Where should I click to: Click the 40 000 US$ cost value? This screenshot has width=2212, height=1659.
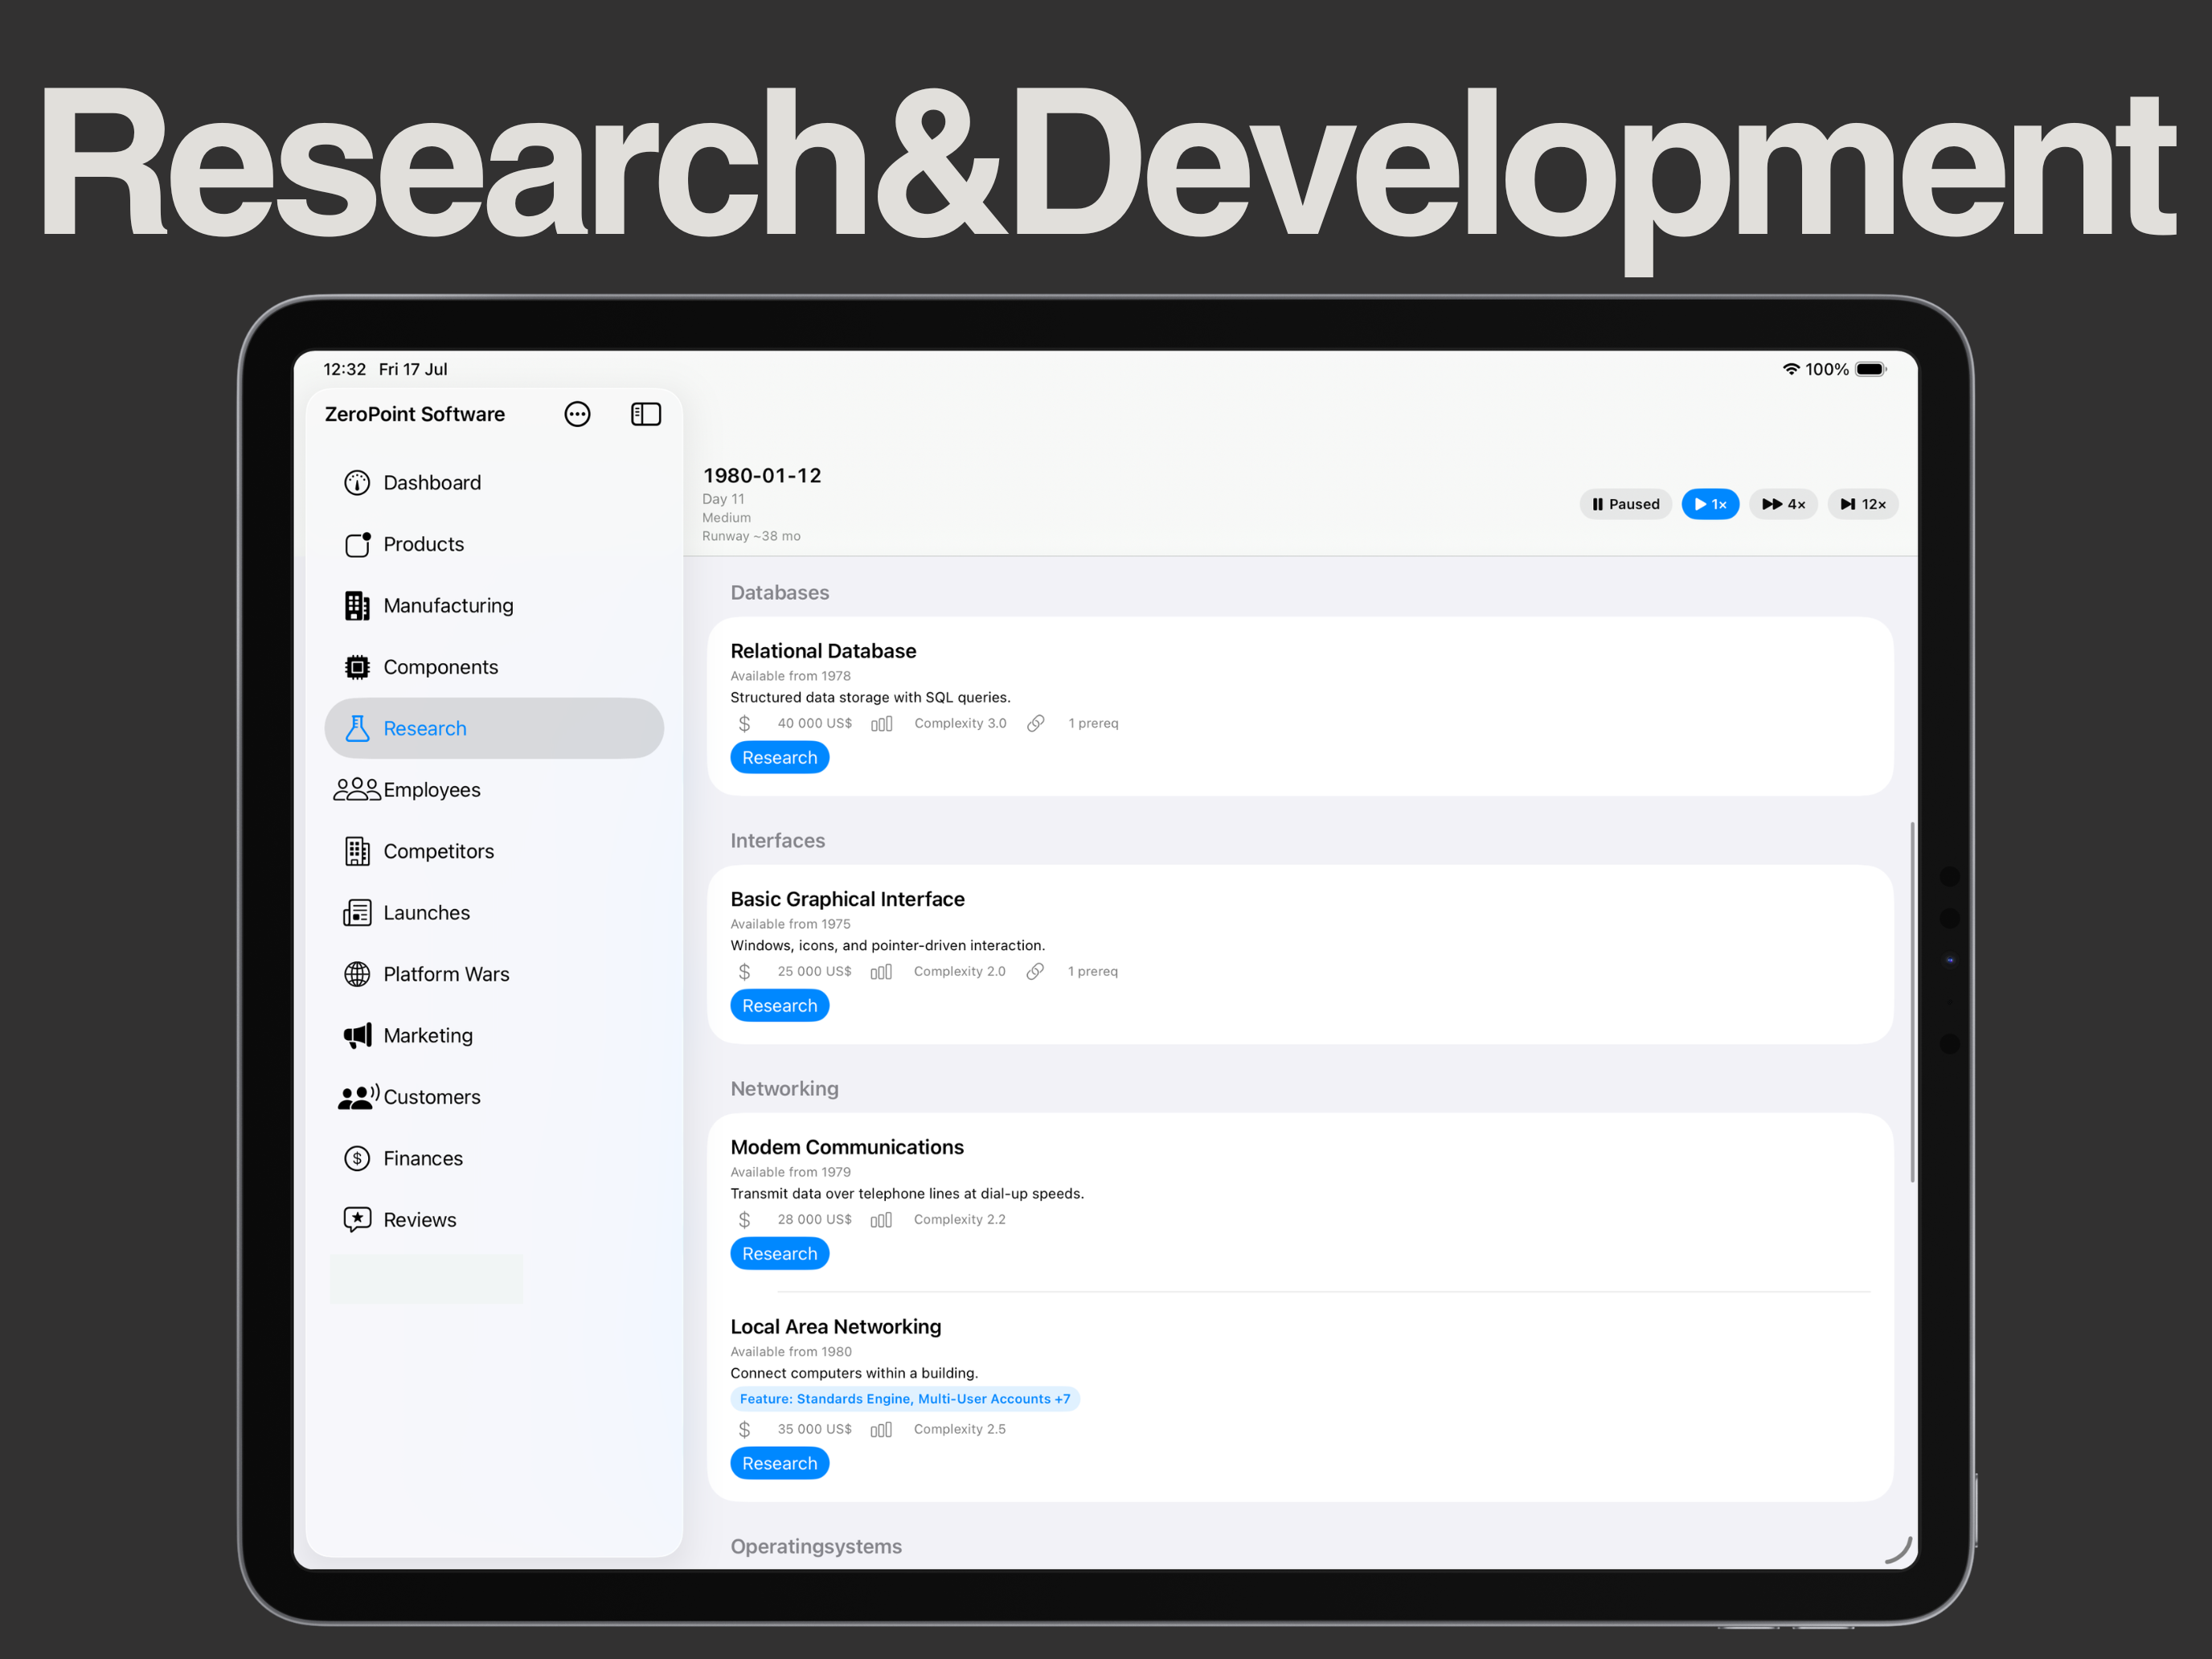[x=815, y=723]
